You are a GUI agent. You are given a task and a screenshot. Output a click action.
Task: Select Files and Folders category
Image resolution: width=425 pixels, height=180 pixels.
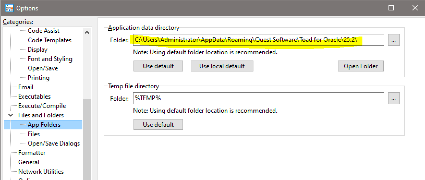41,115
